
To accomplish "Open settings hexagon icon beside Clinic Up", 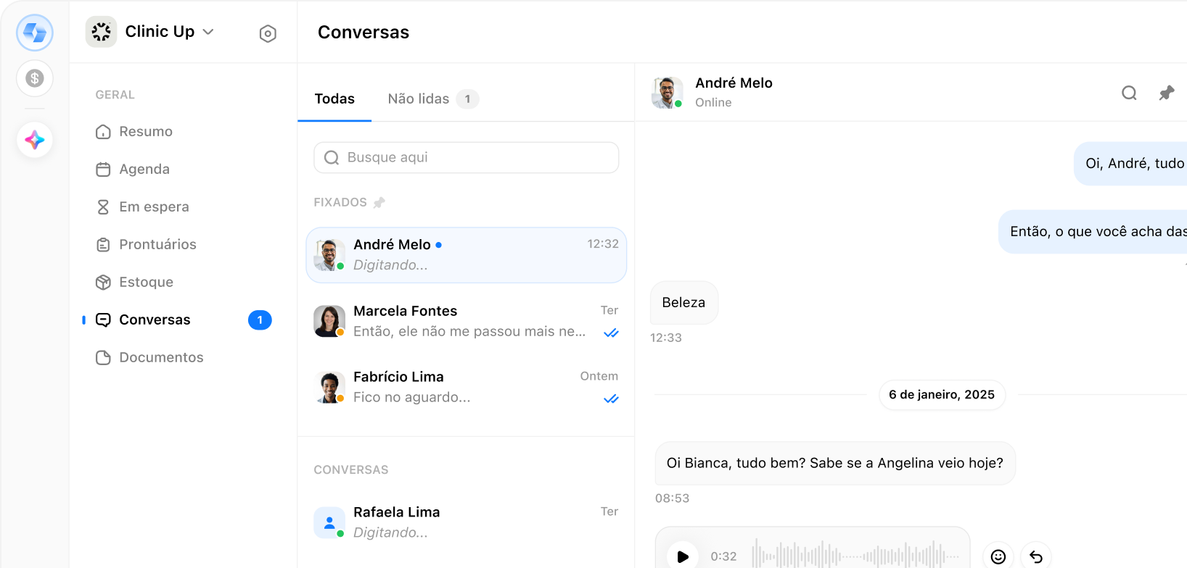I will pyautogui.click(x=268, y=33).
